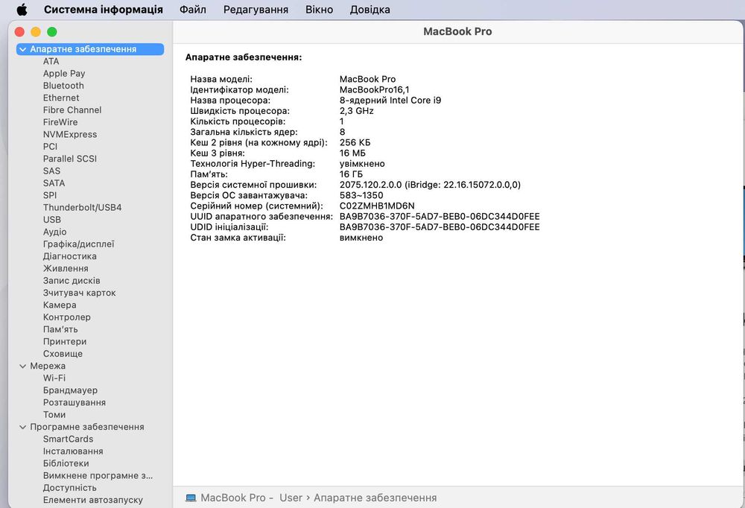The height and width of the screenshot is (508, 745).
Task: Select Камера in the sidebar
Action: pyautogui.click(x=60, y=305)
